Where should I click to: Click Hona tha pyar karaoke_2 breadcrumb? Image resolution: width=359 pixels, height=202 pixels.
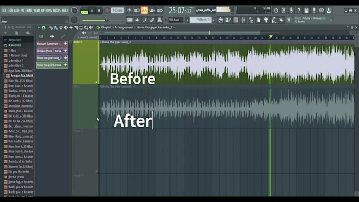point(154,27)
